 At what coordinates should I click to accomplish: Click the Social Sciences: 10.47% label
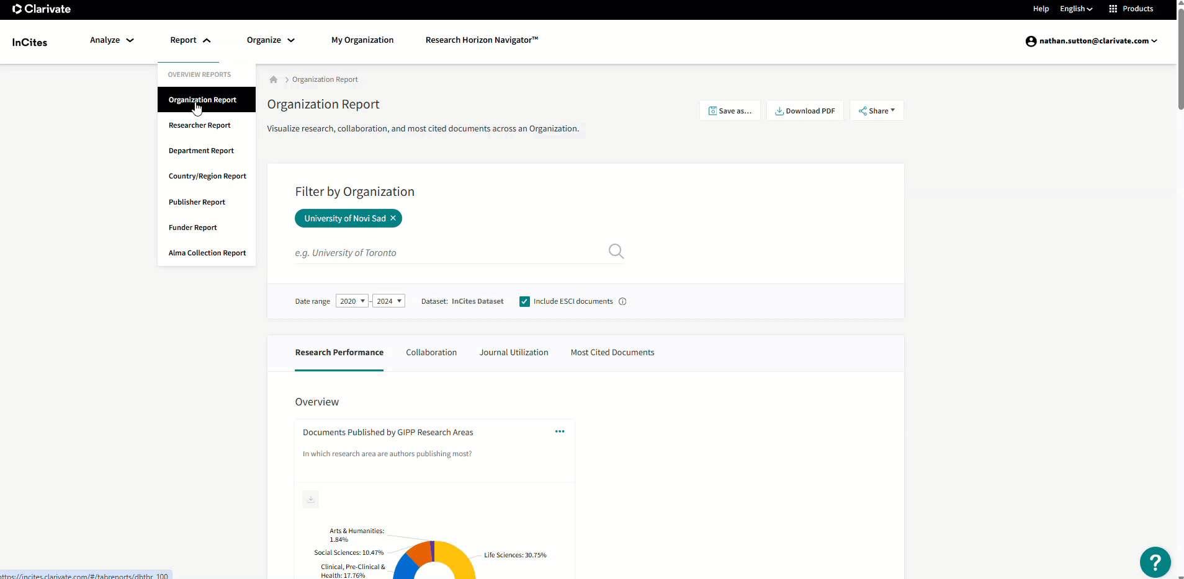point(349,552)
